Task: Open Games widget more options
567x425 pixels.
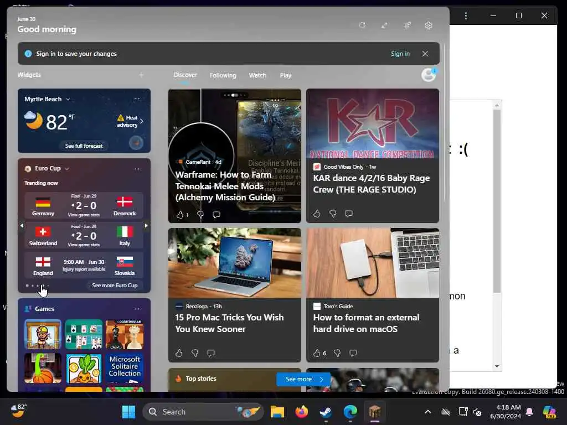Action: coord(137,309)
